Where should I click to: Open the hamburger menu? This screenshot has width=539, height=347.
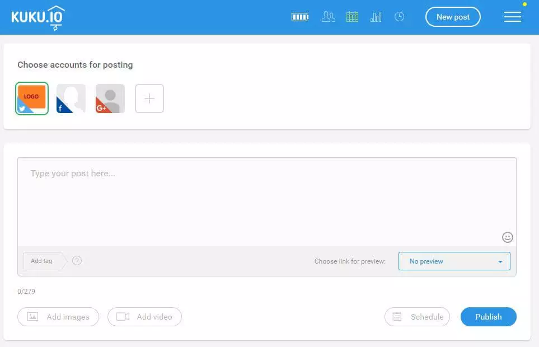coord(512,17)
